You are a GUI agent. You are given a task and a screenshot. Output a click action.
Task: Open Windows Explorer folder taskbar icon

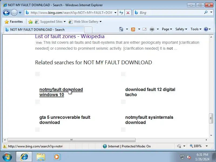click(x=41, y=157)
